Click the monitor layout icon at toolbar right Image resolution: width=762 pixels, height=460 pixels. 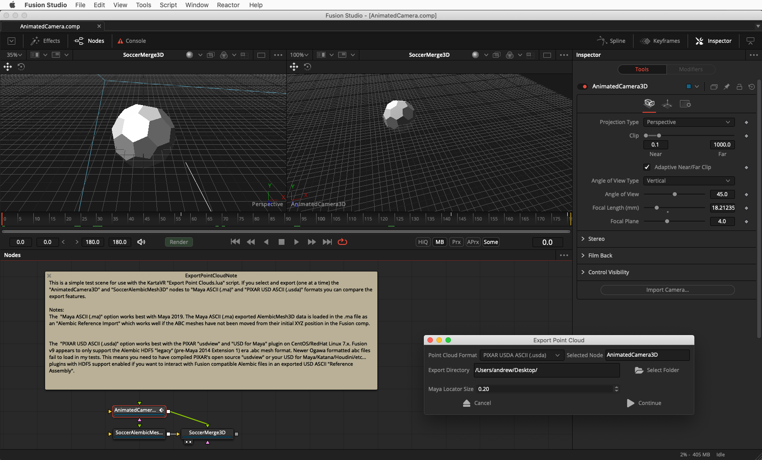pyautogui.click(x=750, y=41)
